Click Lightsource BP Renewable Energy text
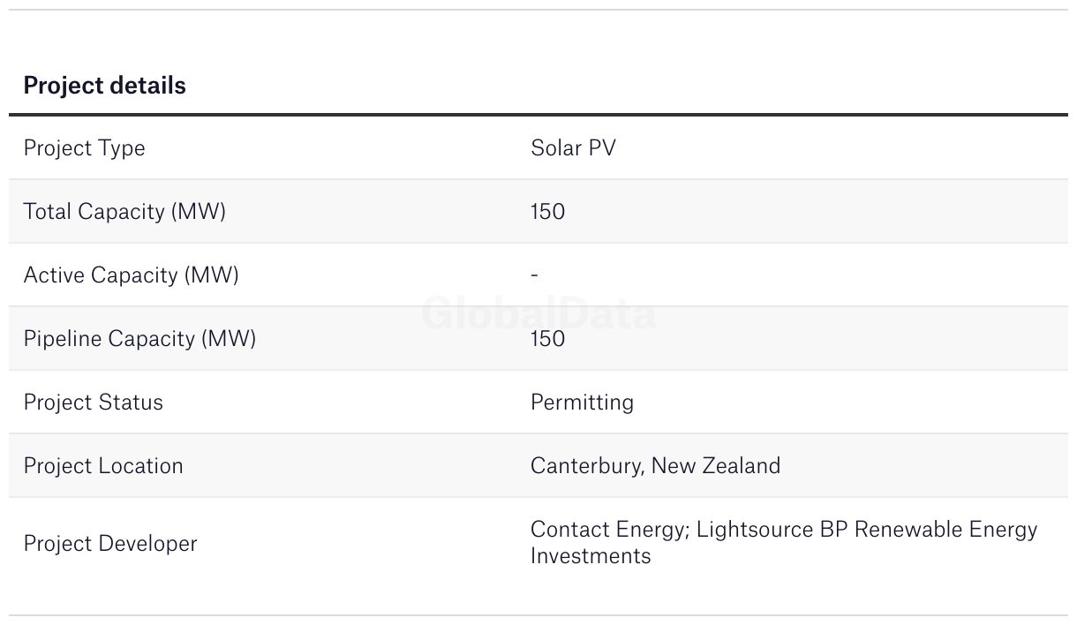The width and height of the screenshot is (1077, 625). point(867,530)
